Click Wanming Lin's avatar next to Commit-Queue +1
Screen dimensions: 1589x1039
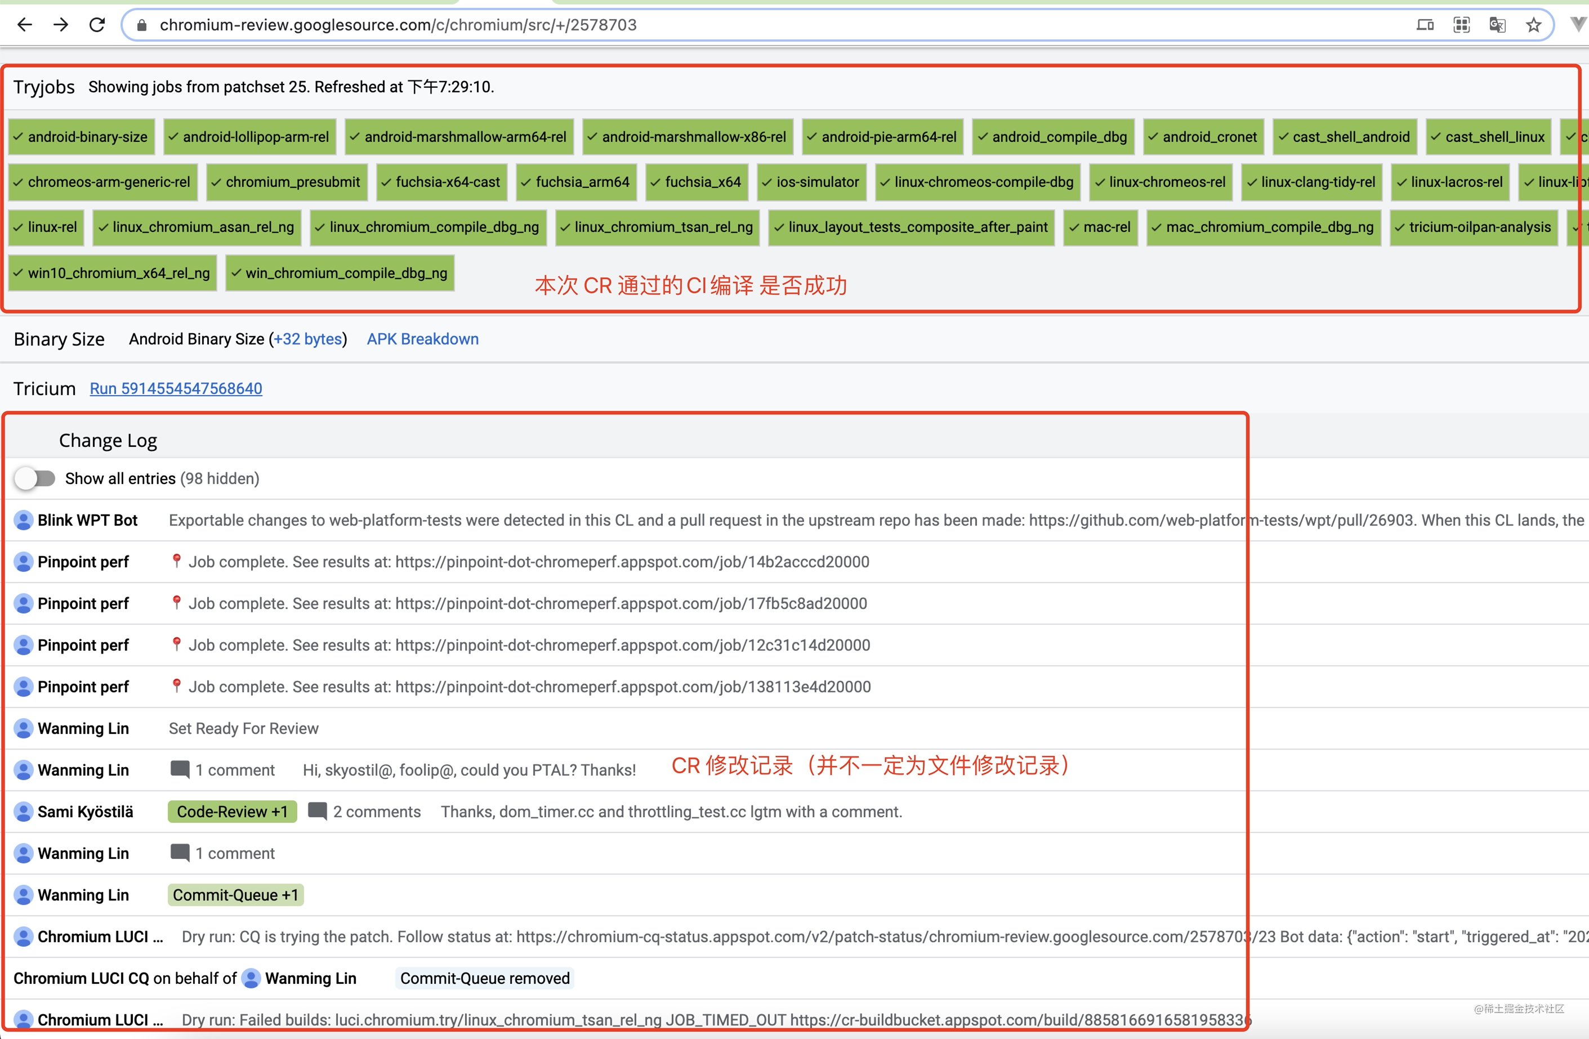pos(23,895)
